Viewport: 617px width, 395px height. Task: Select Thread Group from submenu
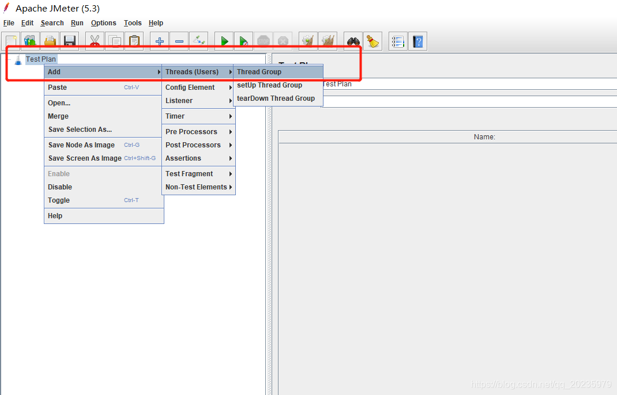[278, 72]
